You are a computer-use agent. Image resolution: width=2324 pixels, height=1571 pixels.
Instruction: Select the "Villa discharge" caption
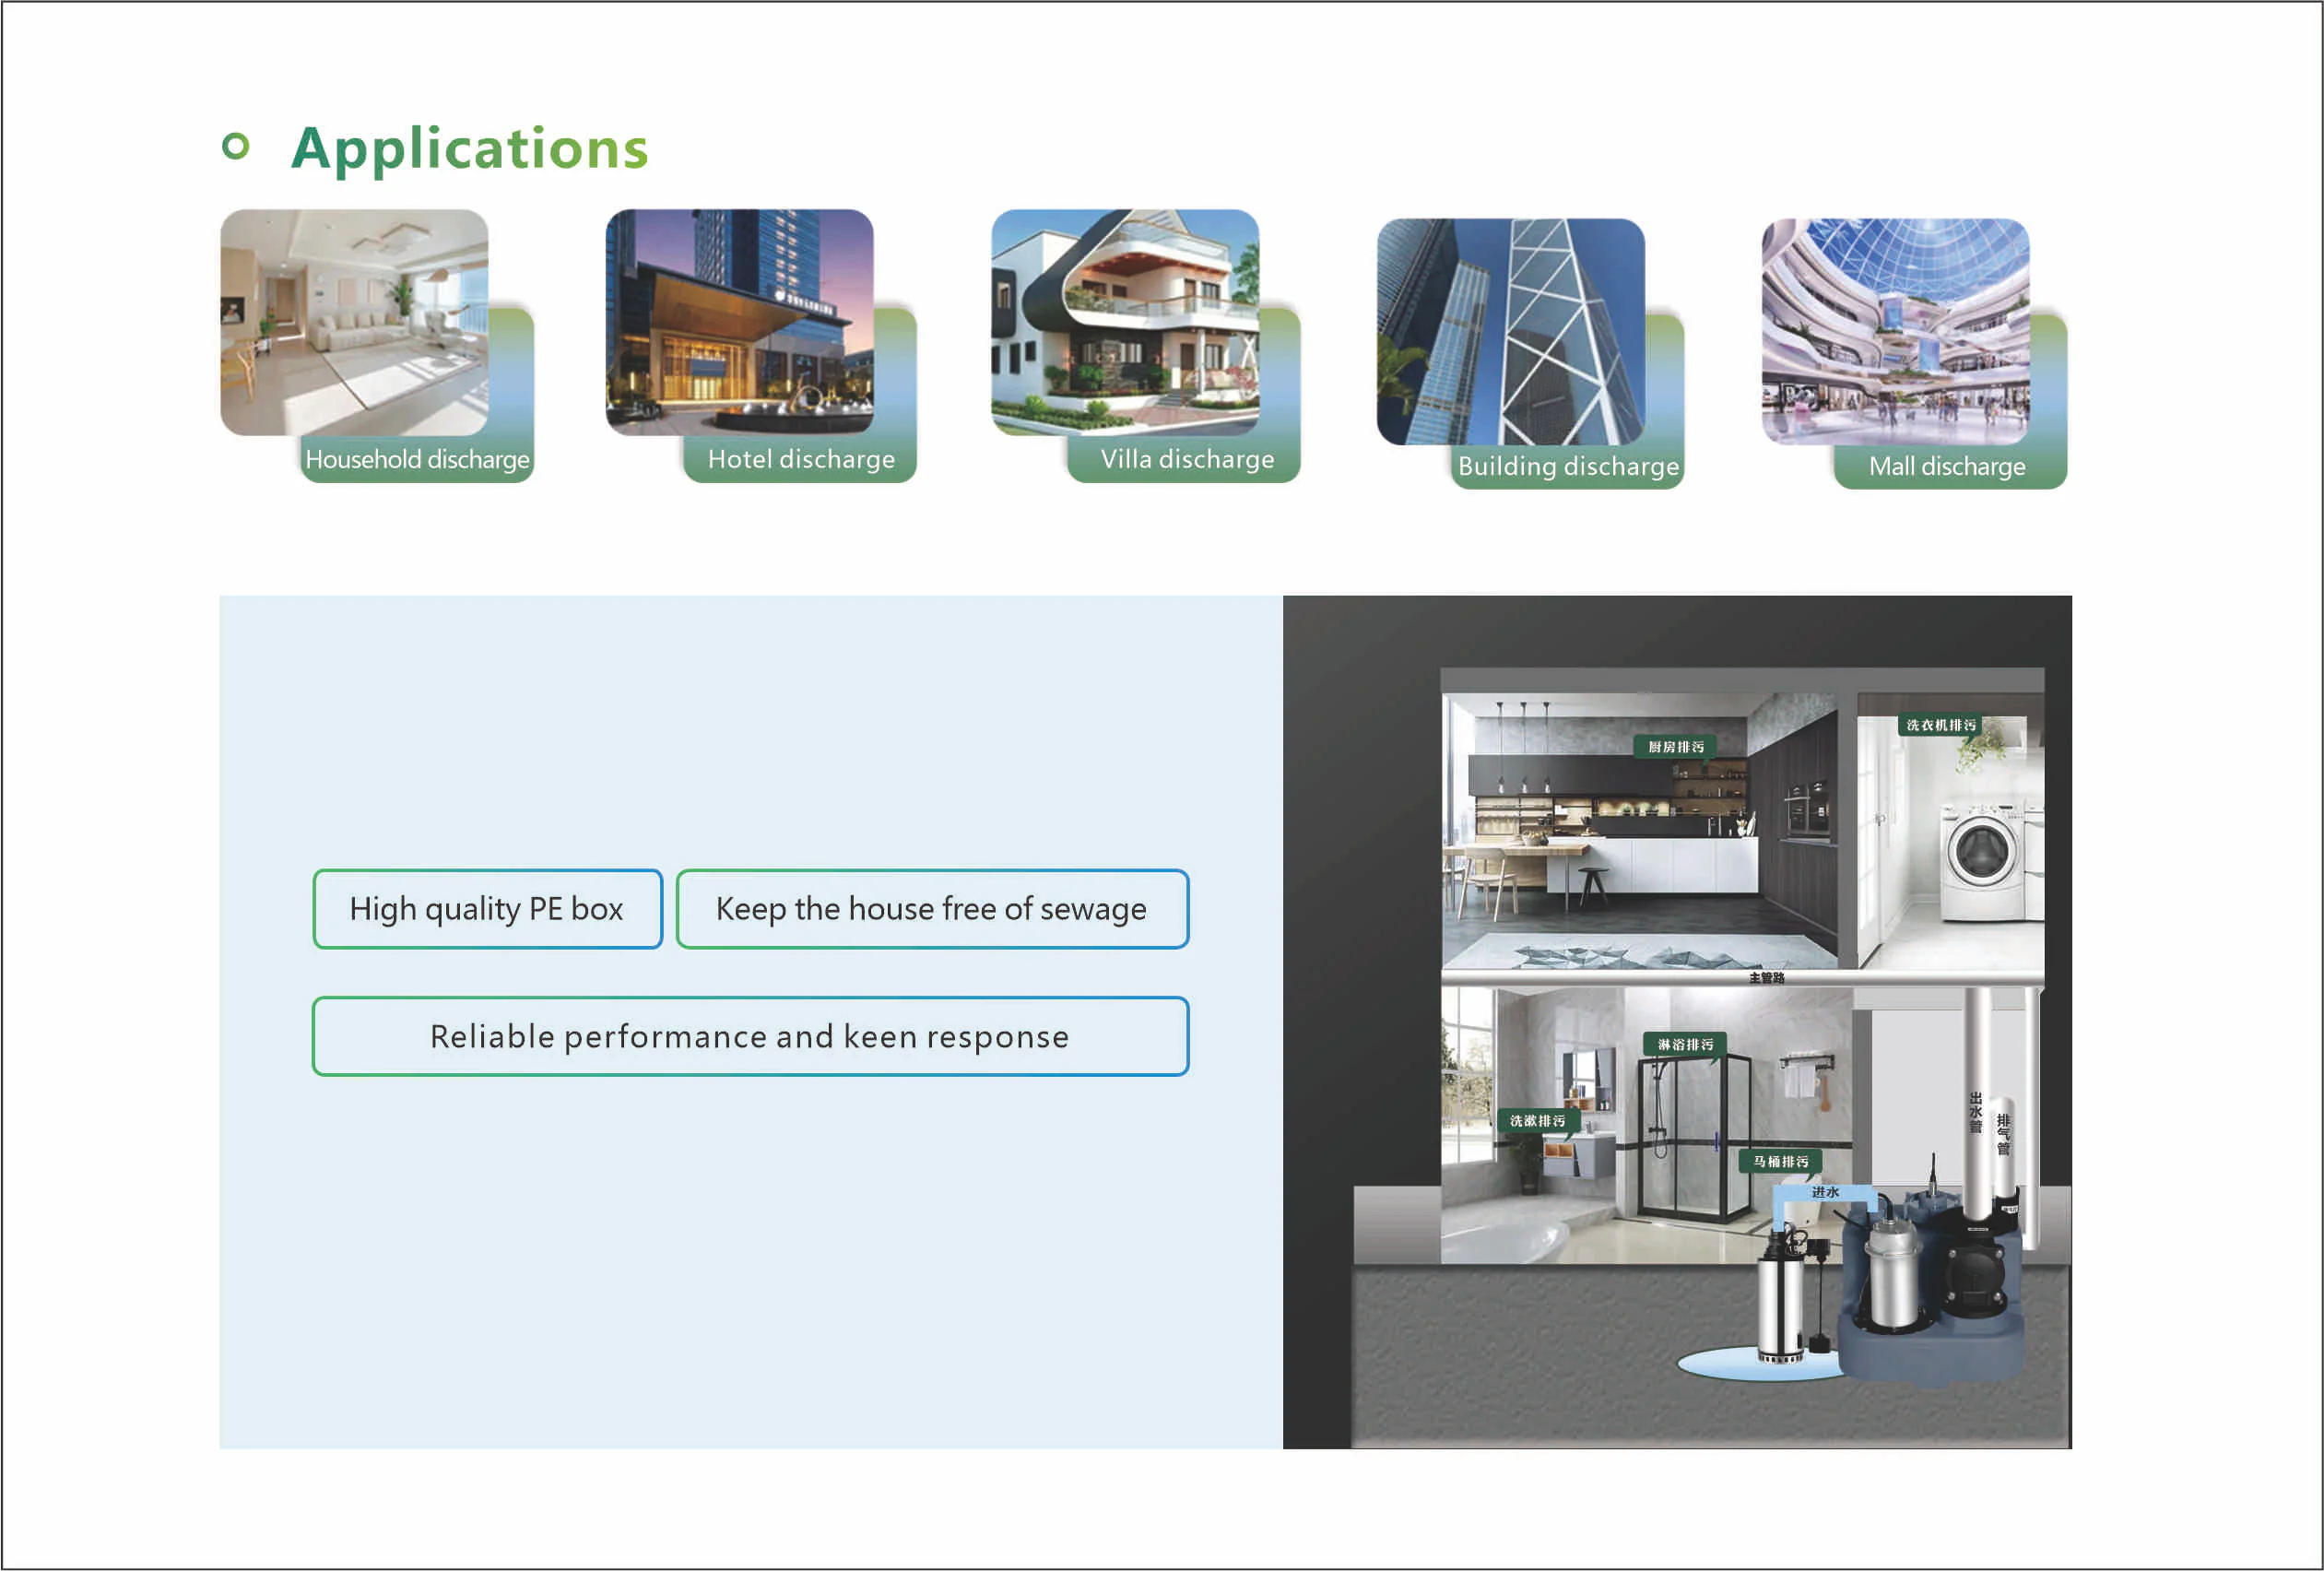pyautogui.click(x=1187, y=460)
